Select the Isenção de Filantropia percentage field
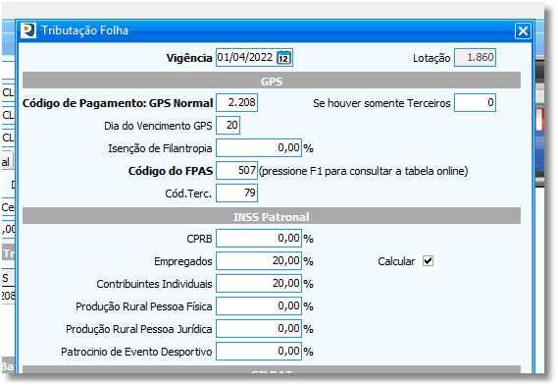Viewport: 558px width, 387px height. 259,148
